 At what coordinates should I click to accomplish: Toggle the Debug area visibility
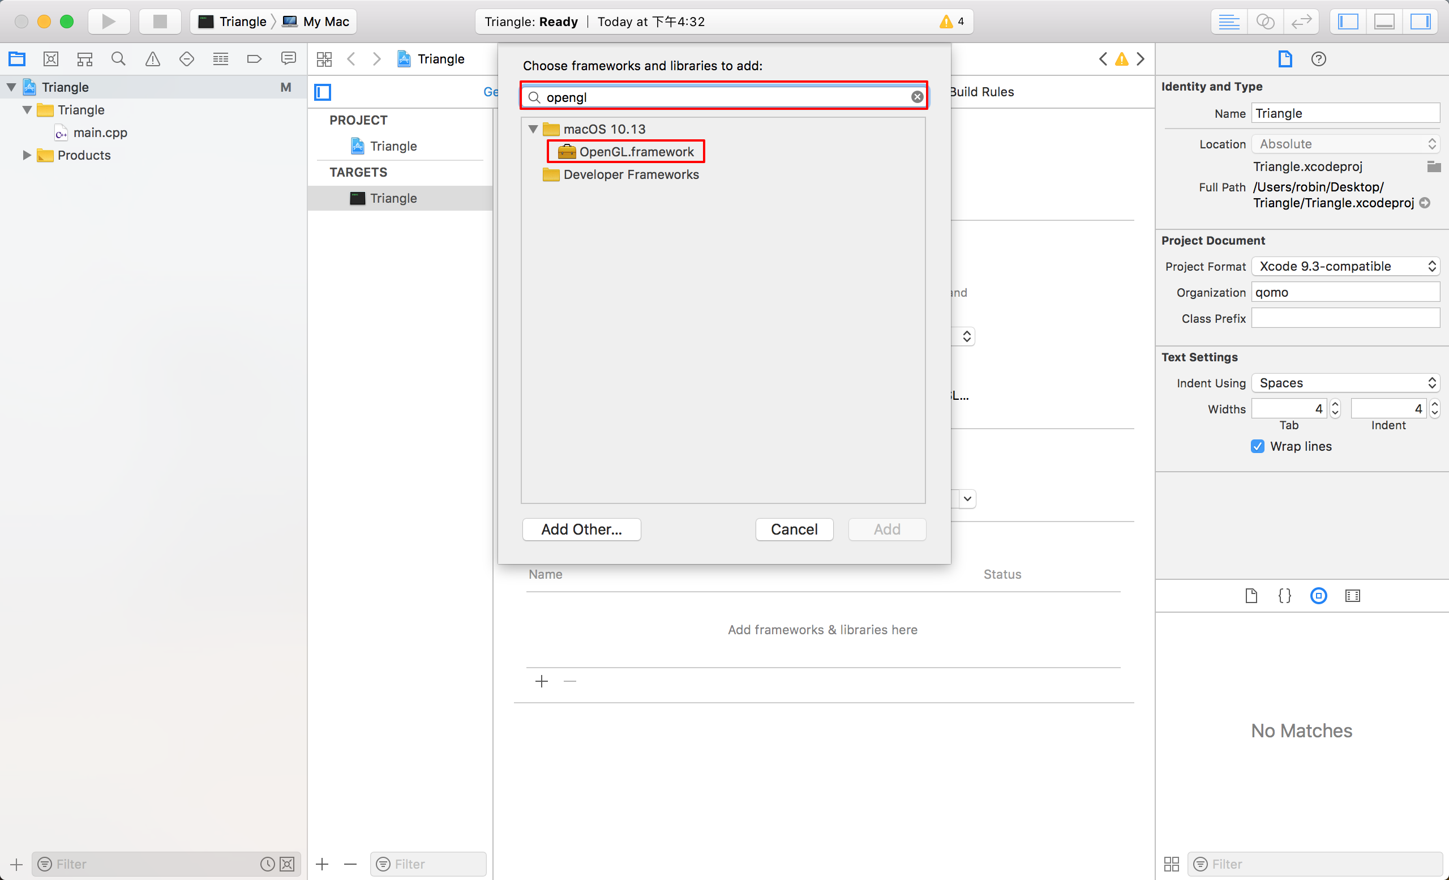pyautogui.click(x=1384, y=22)
